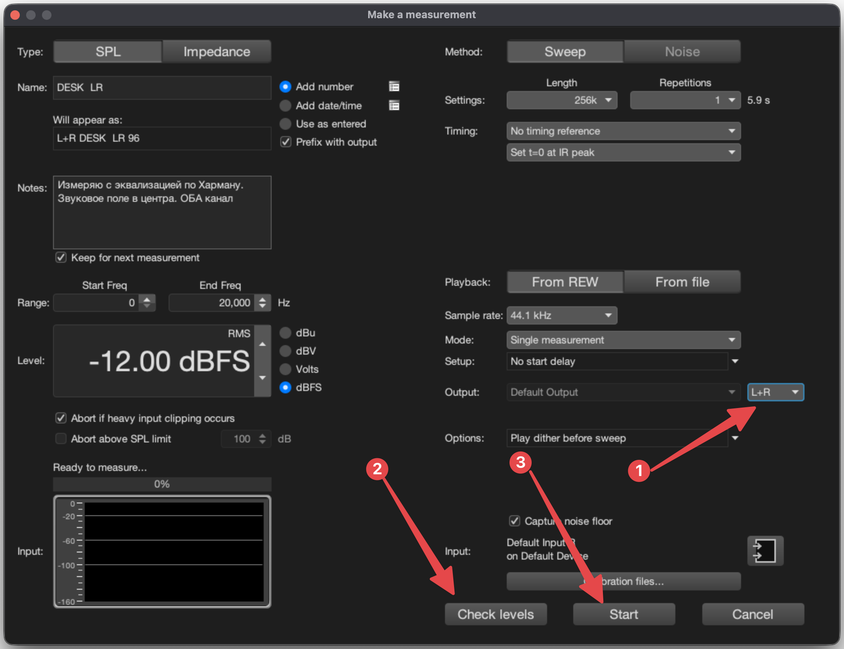Open the Repetitions dropdown
This screenshot has height=649, width=844.
pyautogui.click(x=685, y=100)
